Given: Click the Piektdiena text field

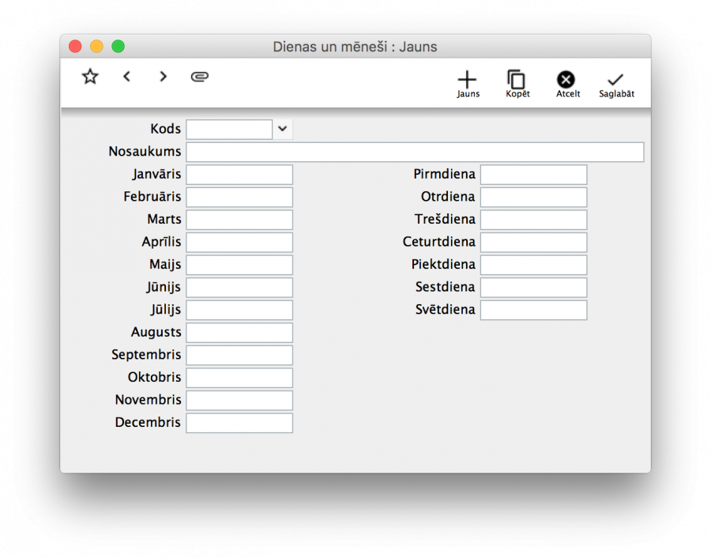Looking at the screenshot, I should (533, 265).
